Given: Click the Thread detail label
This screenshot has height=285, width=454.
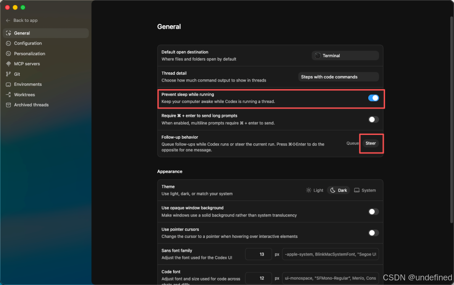Looking at the screenshot, I should (x=174, y=73).
